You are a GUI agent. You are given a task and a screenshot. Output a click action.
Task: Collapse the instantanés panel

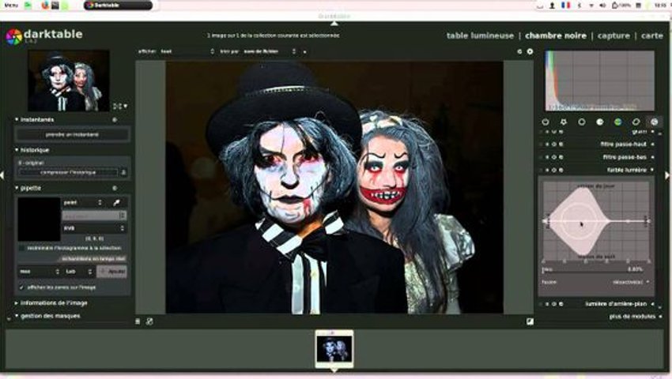point(17,119)
